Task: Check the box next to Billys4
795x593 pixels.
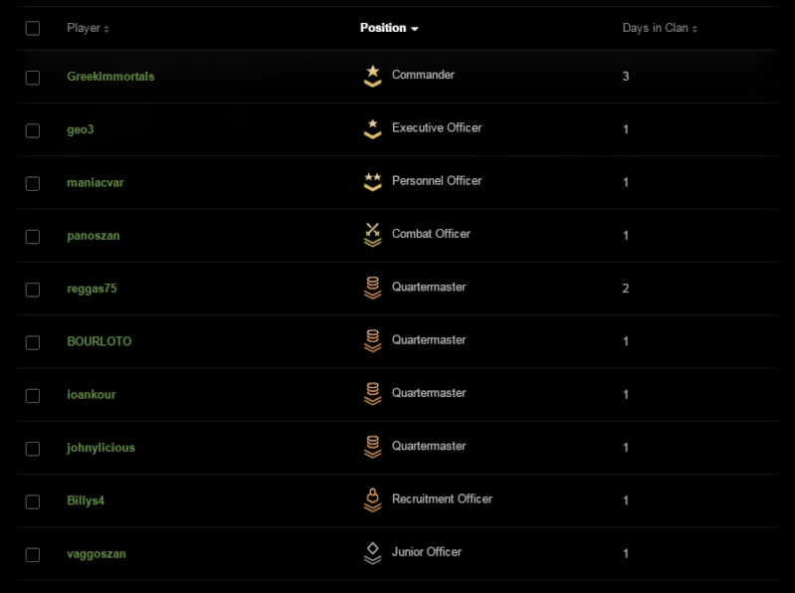Action: click(x=33, y=501)
